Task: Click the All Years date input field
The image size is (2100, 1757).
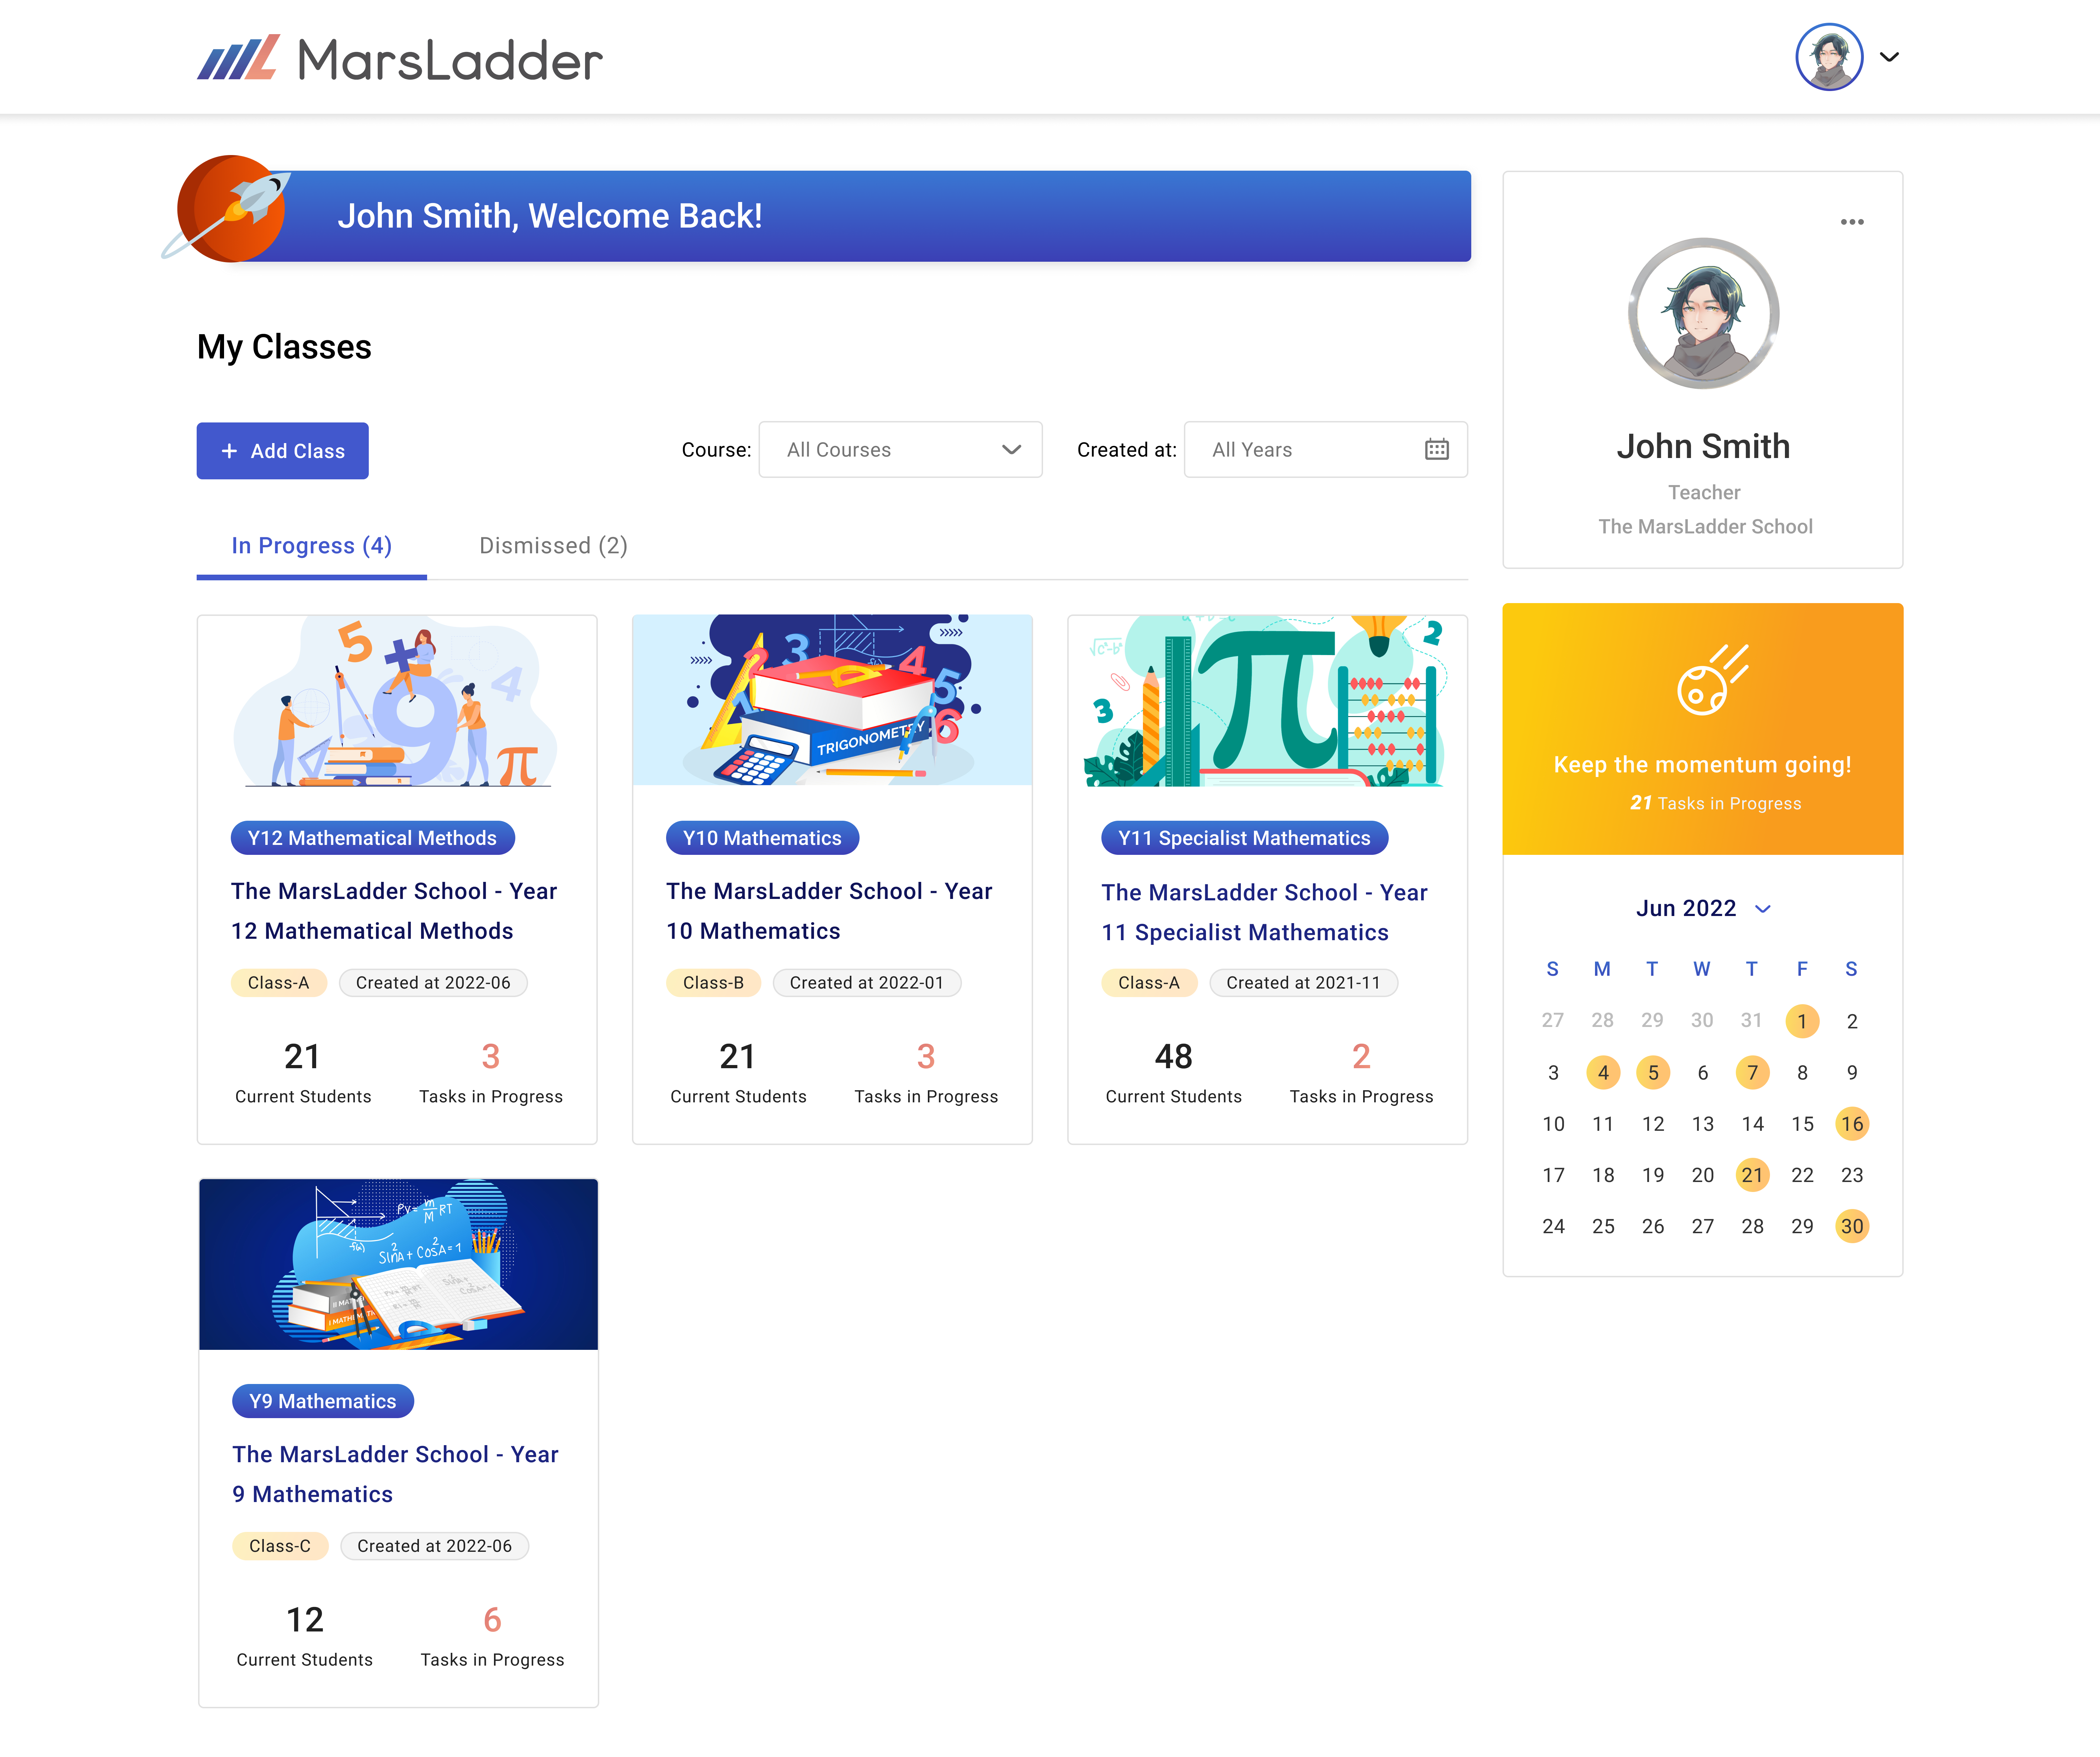Action: [x=1325, y=449]
